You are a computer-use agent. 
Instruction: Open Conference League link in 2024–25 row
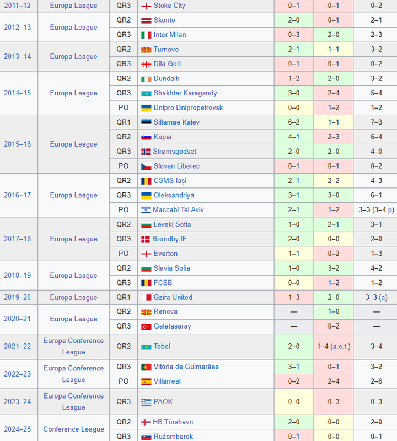74,429
